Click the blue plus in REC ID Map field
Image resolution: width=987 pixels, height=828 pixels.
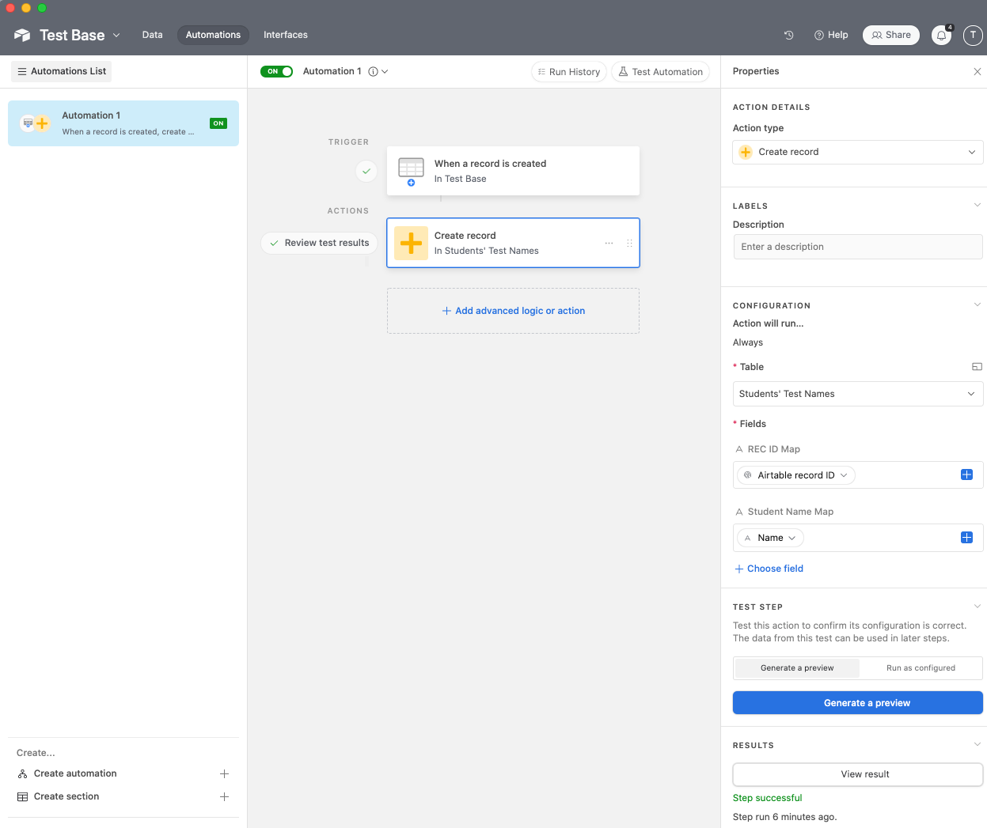(966, 474)
